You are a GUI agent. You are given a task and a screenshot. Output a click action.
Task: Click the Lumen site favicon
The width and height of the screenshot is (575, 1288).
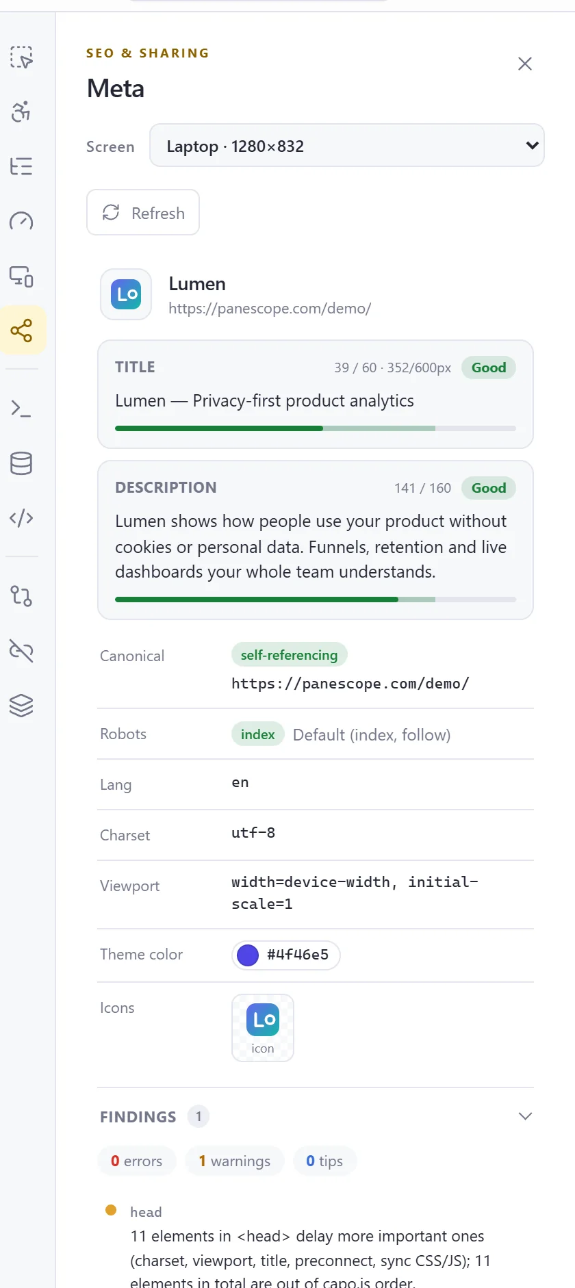point(126,294)
